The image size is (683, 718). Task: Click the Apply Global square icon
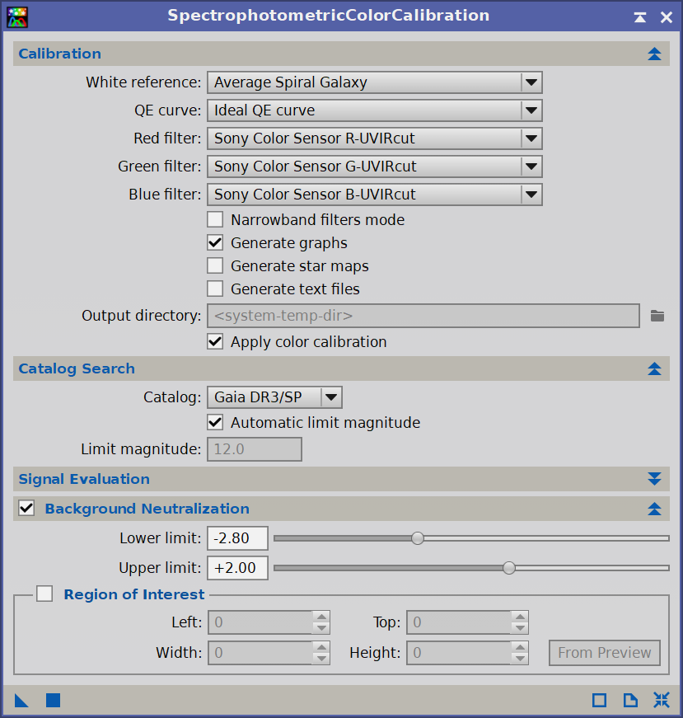click(53, 700)
